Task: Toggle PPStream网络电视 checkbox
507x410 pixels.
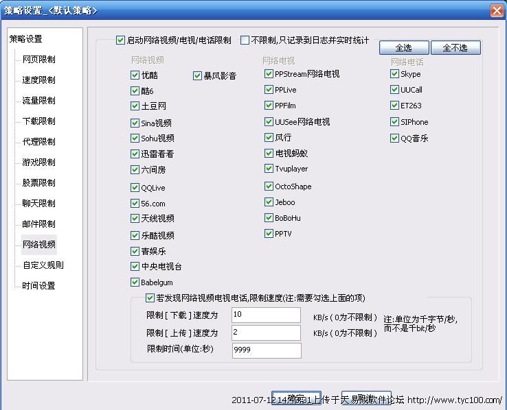Action: point(269,74)
